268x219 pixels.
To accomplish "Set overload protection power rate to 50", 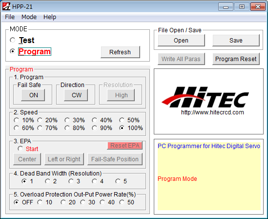I will coord(122,202).
